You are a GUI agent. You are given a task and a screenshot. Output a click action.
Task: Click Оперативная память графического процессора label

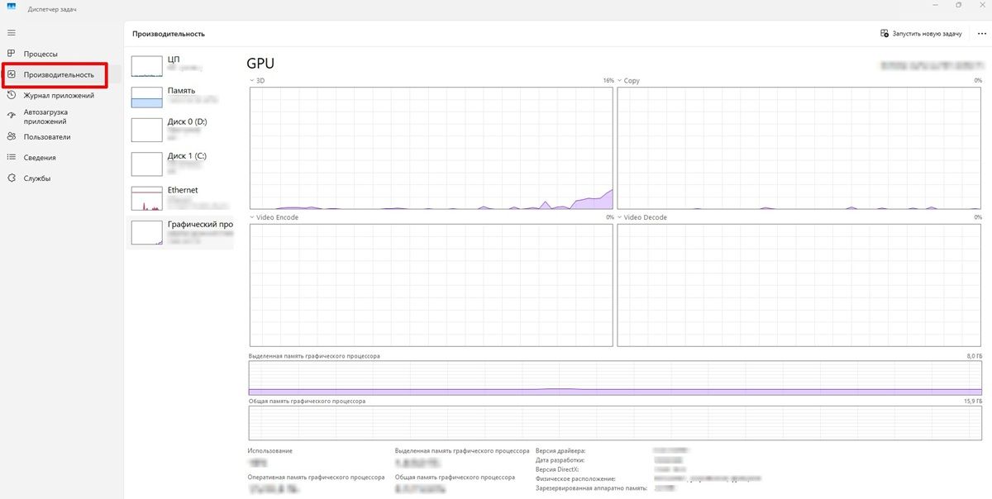pyautogui.click(x=316, y=477)
